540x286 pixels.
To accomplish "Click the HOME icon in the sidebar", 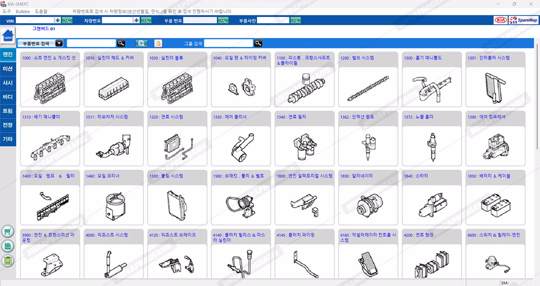I will (x=8, y=36).
